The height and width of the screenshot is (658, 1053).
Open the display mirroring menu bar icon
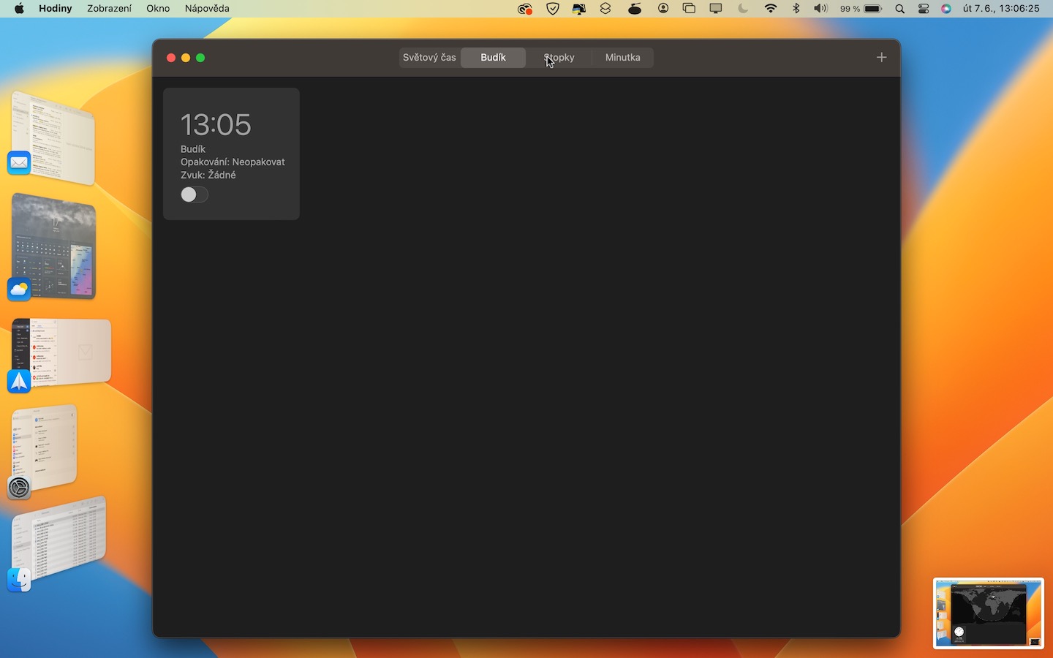[716, 9]
